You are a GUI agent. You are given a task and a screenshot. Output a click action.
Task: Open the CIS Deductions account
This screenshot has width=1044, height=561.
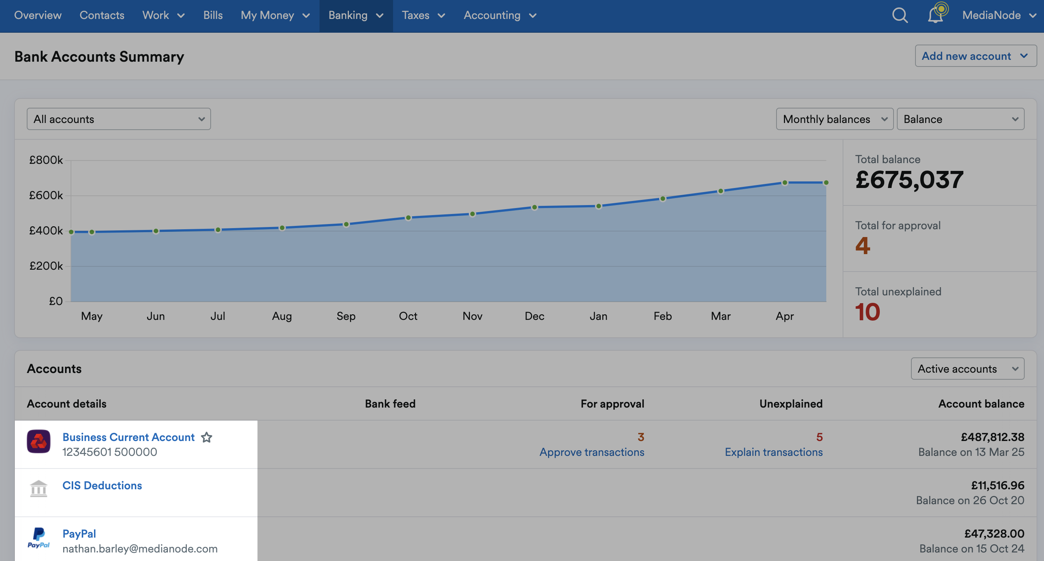coord(102,486)
